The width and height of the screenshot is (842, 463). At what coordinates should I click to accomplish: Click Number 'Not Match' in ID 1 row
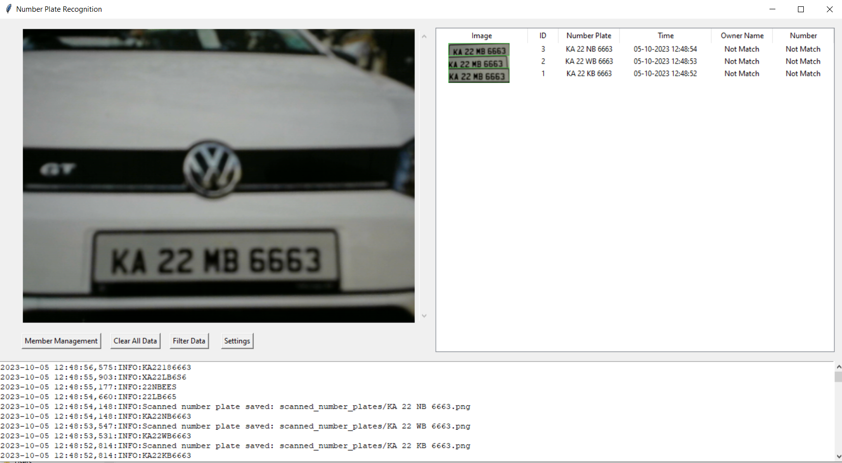tap(803, 73)
